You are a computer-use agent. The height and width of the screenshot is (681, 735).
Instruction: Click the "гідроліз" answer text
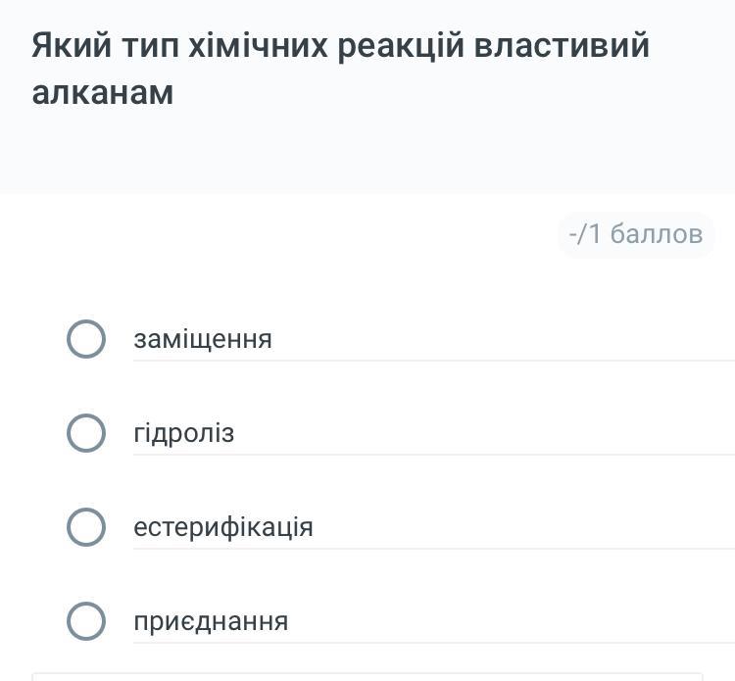tap(184, 433)
